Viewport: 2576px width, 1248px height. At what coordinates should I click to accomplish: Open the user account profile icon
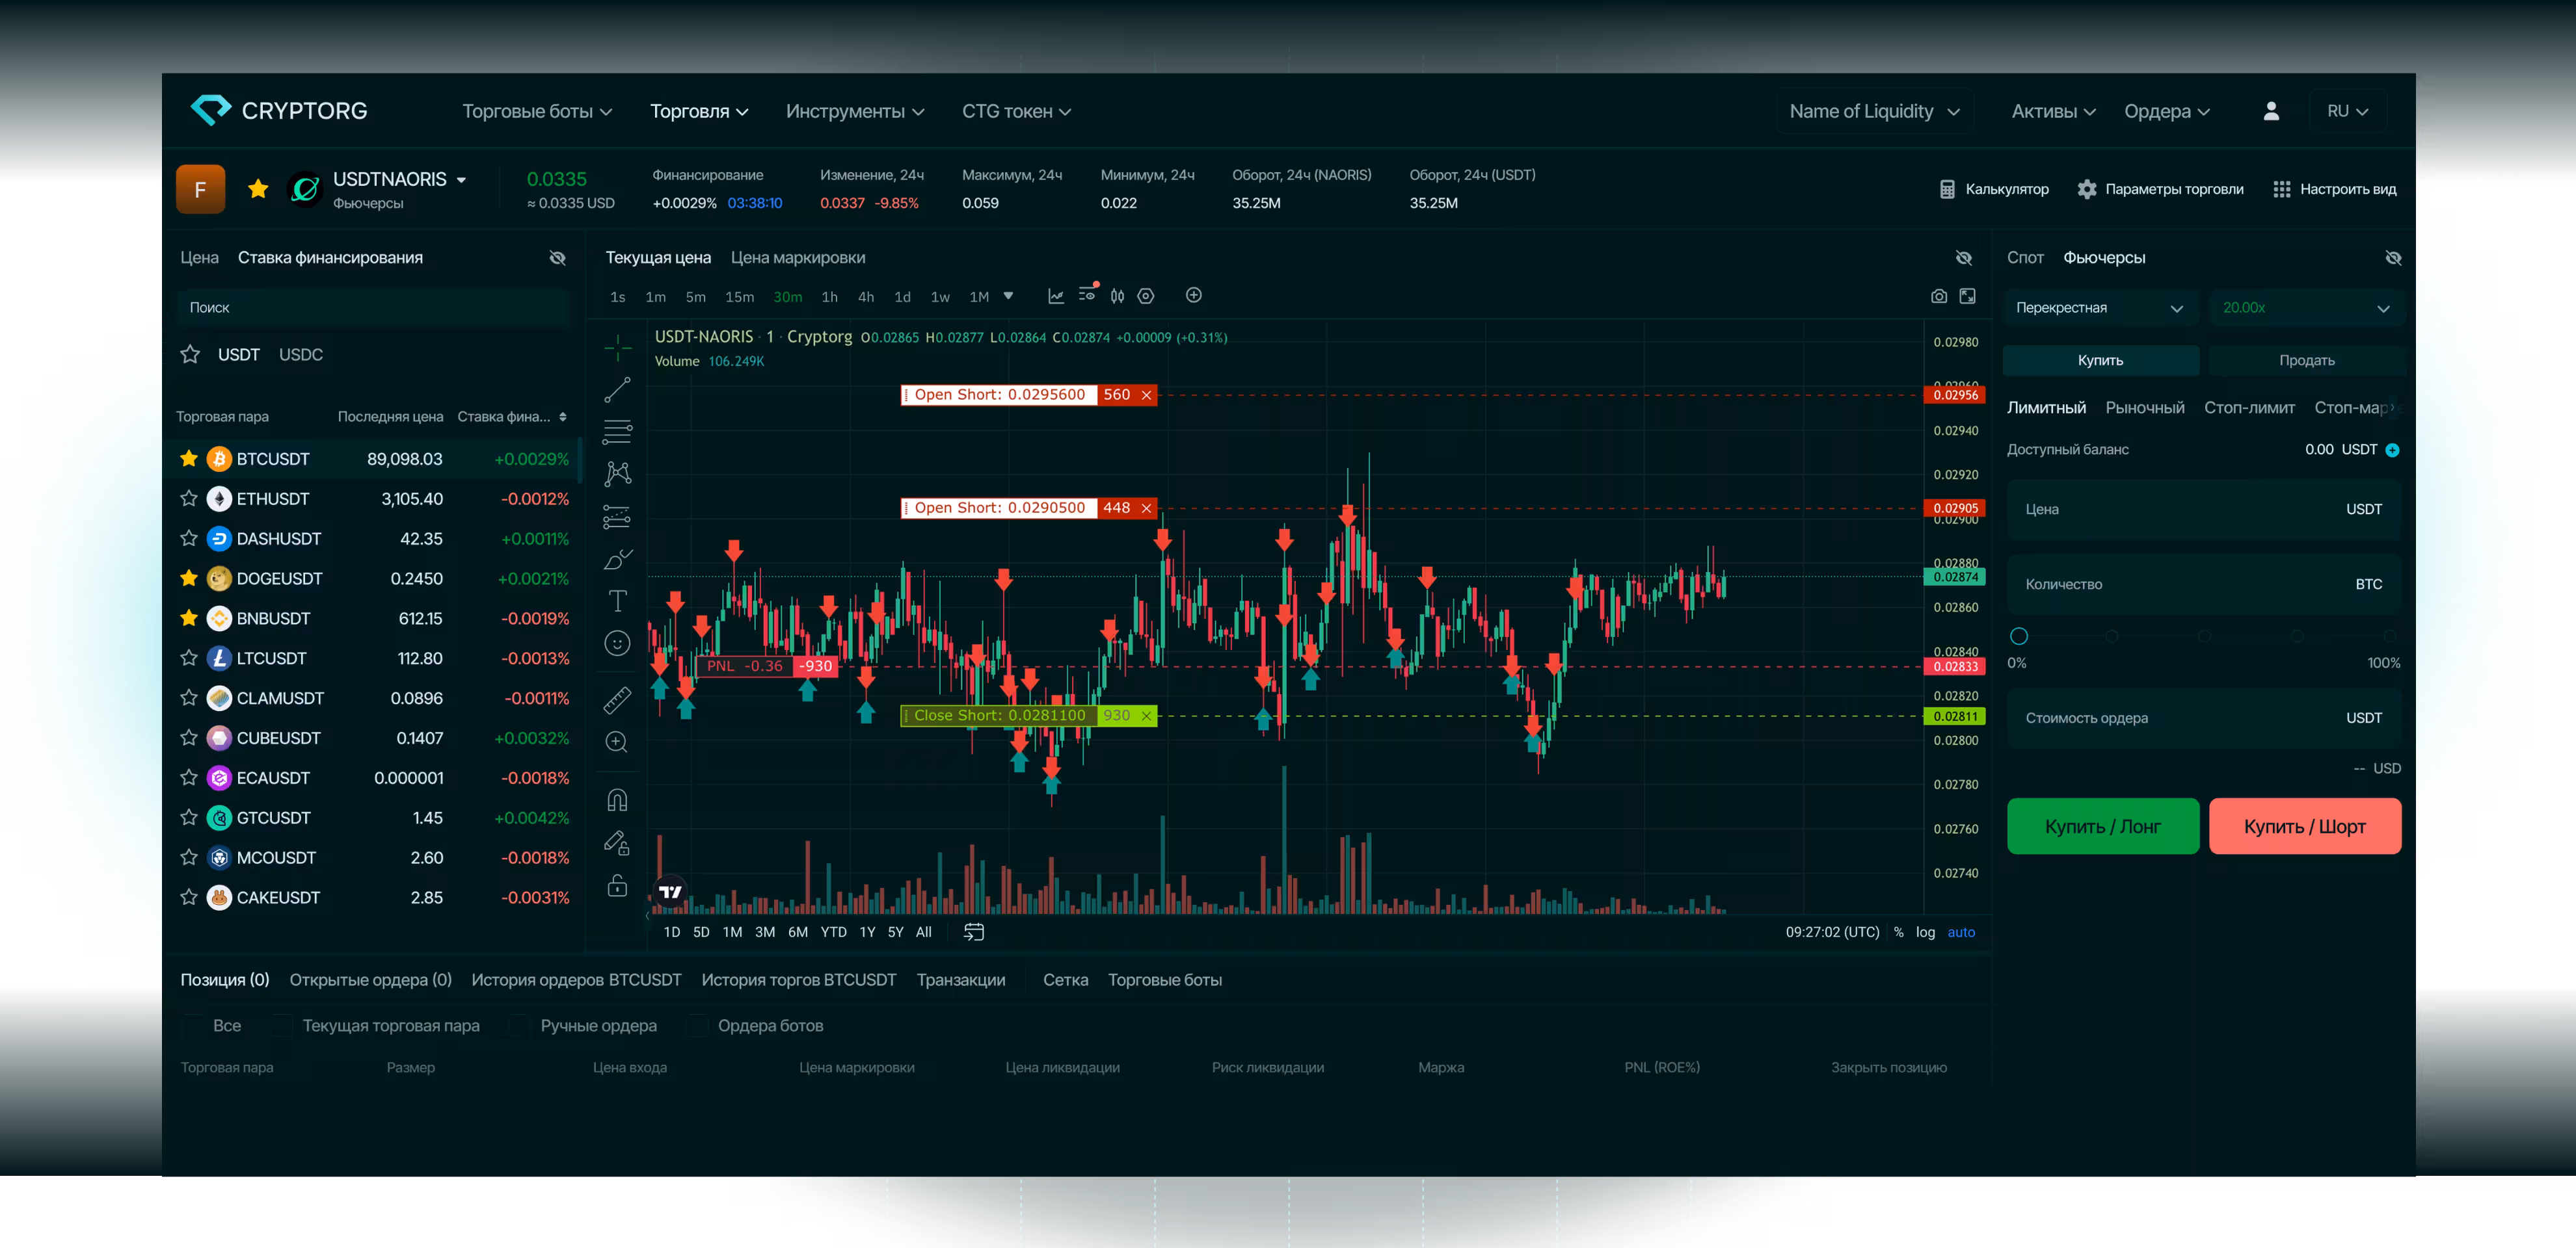[x=2271, y=111]
